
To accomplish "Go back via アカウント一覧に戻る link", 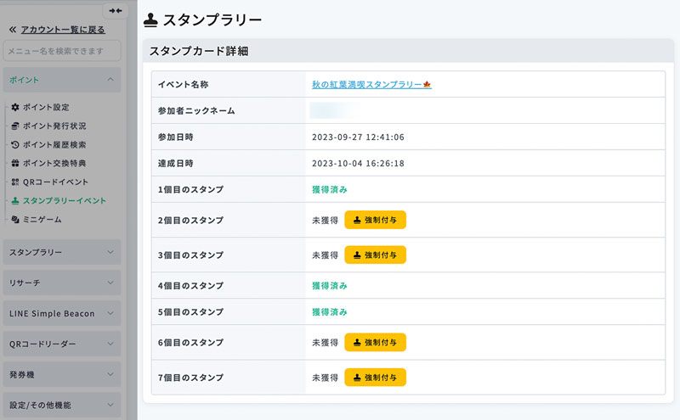I will click(61, 30).
